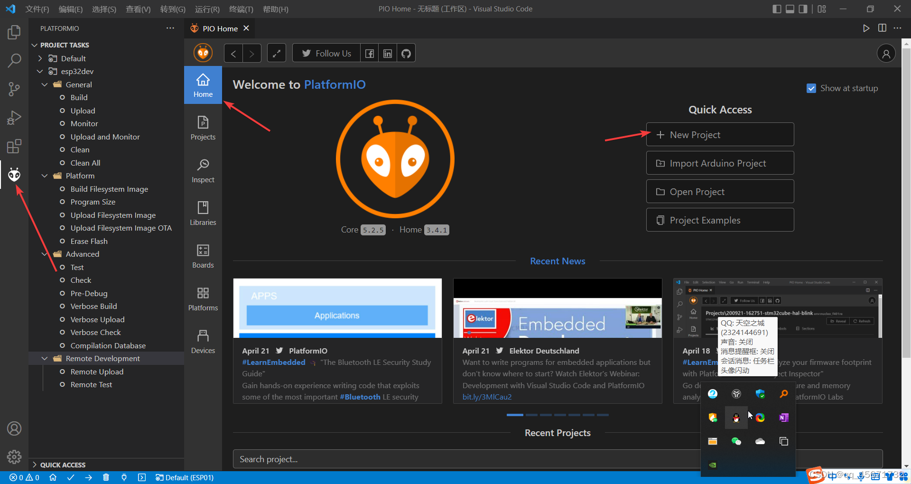Open new PlatformIO terminal from status bar

(x=141, y=477)
